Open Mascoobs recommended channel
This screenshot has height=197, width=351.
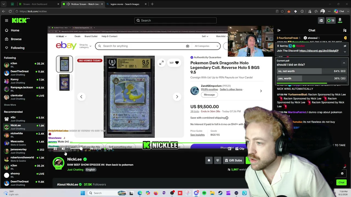tap(24, 143)
